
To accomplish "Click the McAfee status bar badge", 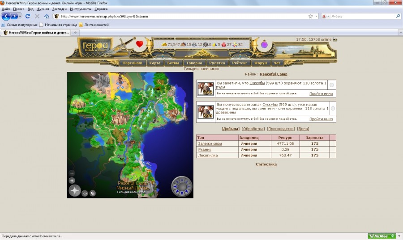I will click(x=382, y=236).
